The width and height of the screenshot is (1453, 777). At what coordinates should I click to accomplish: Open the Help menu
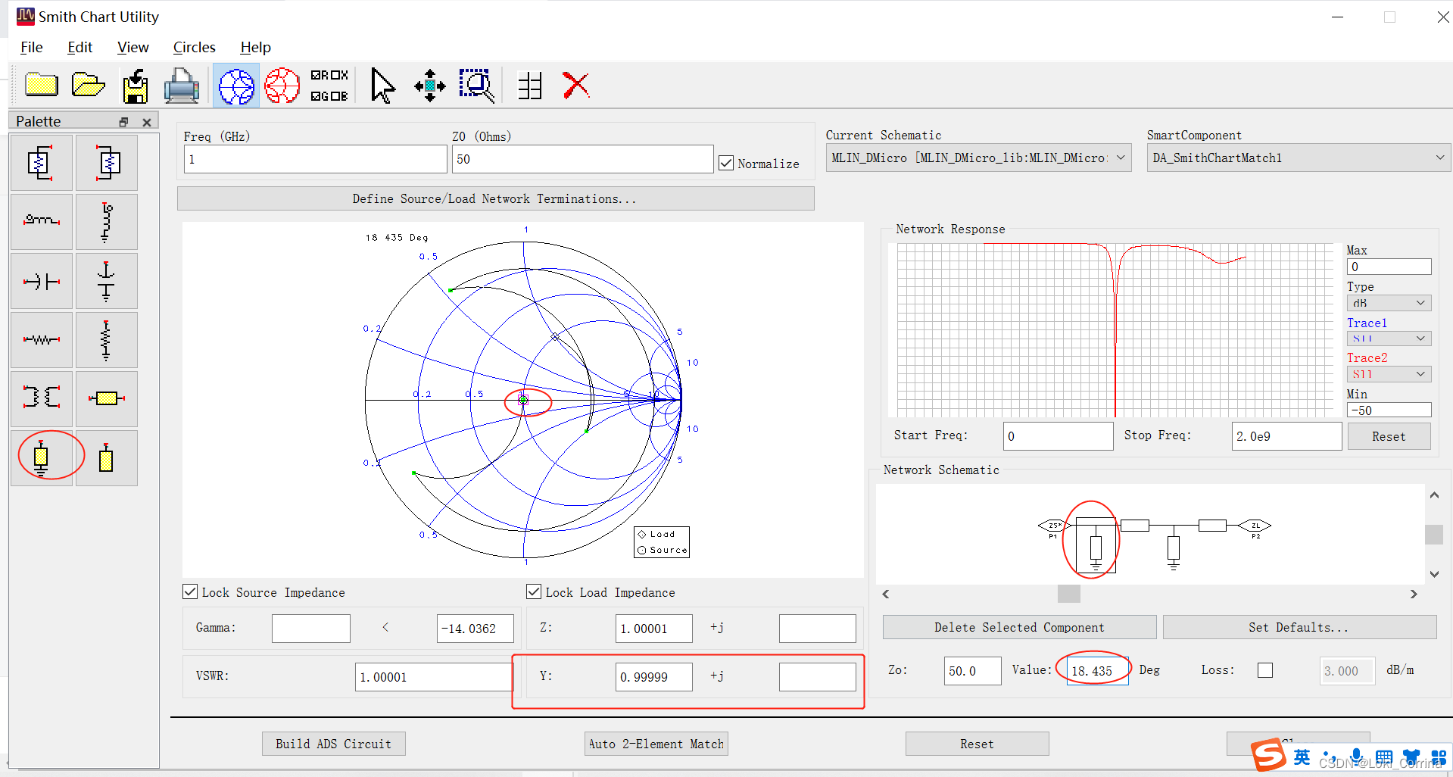(x=255, y=47)
